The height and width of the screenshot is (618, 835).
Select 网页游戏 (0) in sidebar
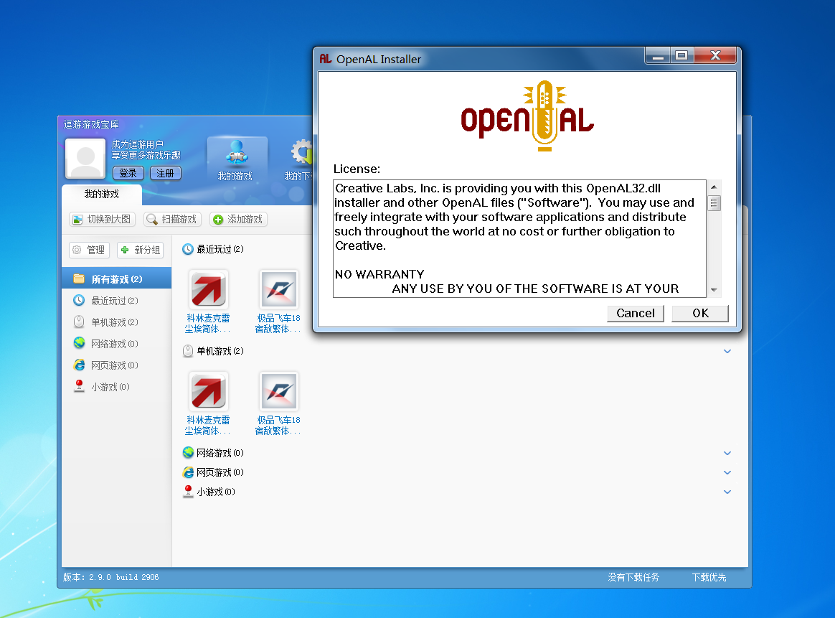tap(117, 365)
